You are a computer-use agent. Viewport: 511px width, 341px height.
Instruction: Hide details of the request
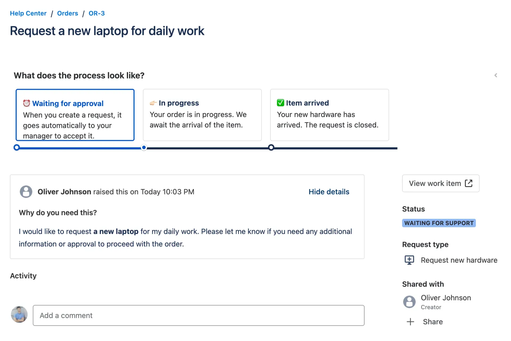[x=329, y=192]
